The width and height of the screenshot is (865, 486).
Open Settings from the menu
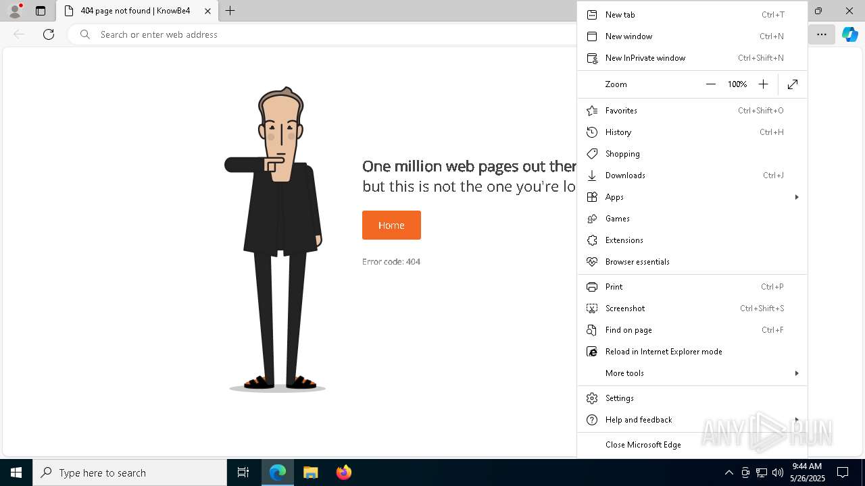(692, 398)
